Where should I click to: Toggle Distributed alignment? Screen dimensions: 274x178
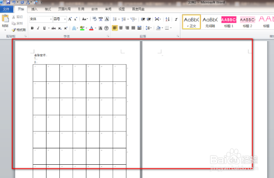click(139, 28)
